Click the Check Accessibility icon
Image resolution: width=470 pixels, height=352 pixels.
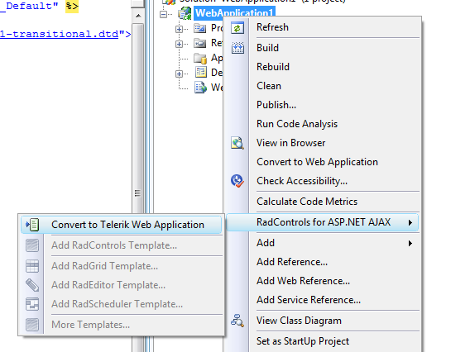click(x=237, y=181)
